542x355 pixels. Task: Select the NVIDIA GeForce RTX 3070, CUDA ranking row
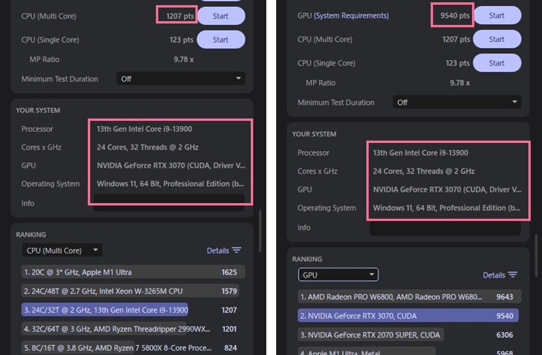[409, 316]
